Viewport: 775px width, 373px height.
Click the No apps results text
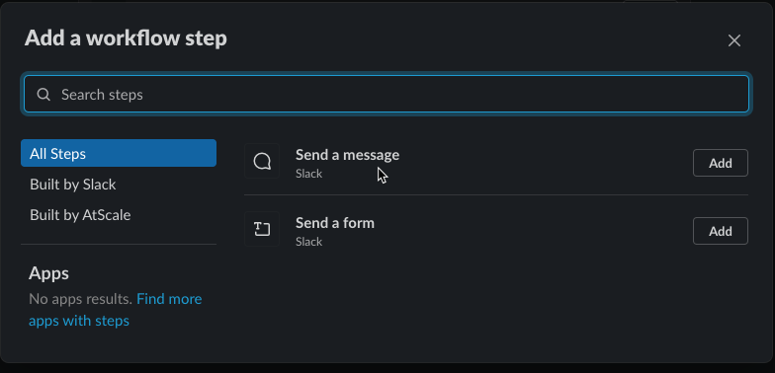point(81,299)
